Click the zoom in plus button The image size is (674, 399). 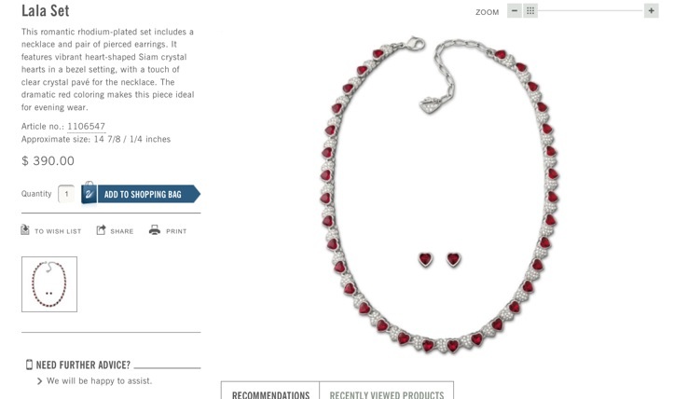(652, 11)
